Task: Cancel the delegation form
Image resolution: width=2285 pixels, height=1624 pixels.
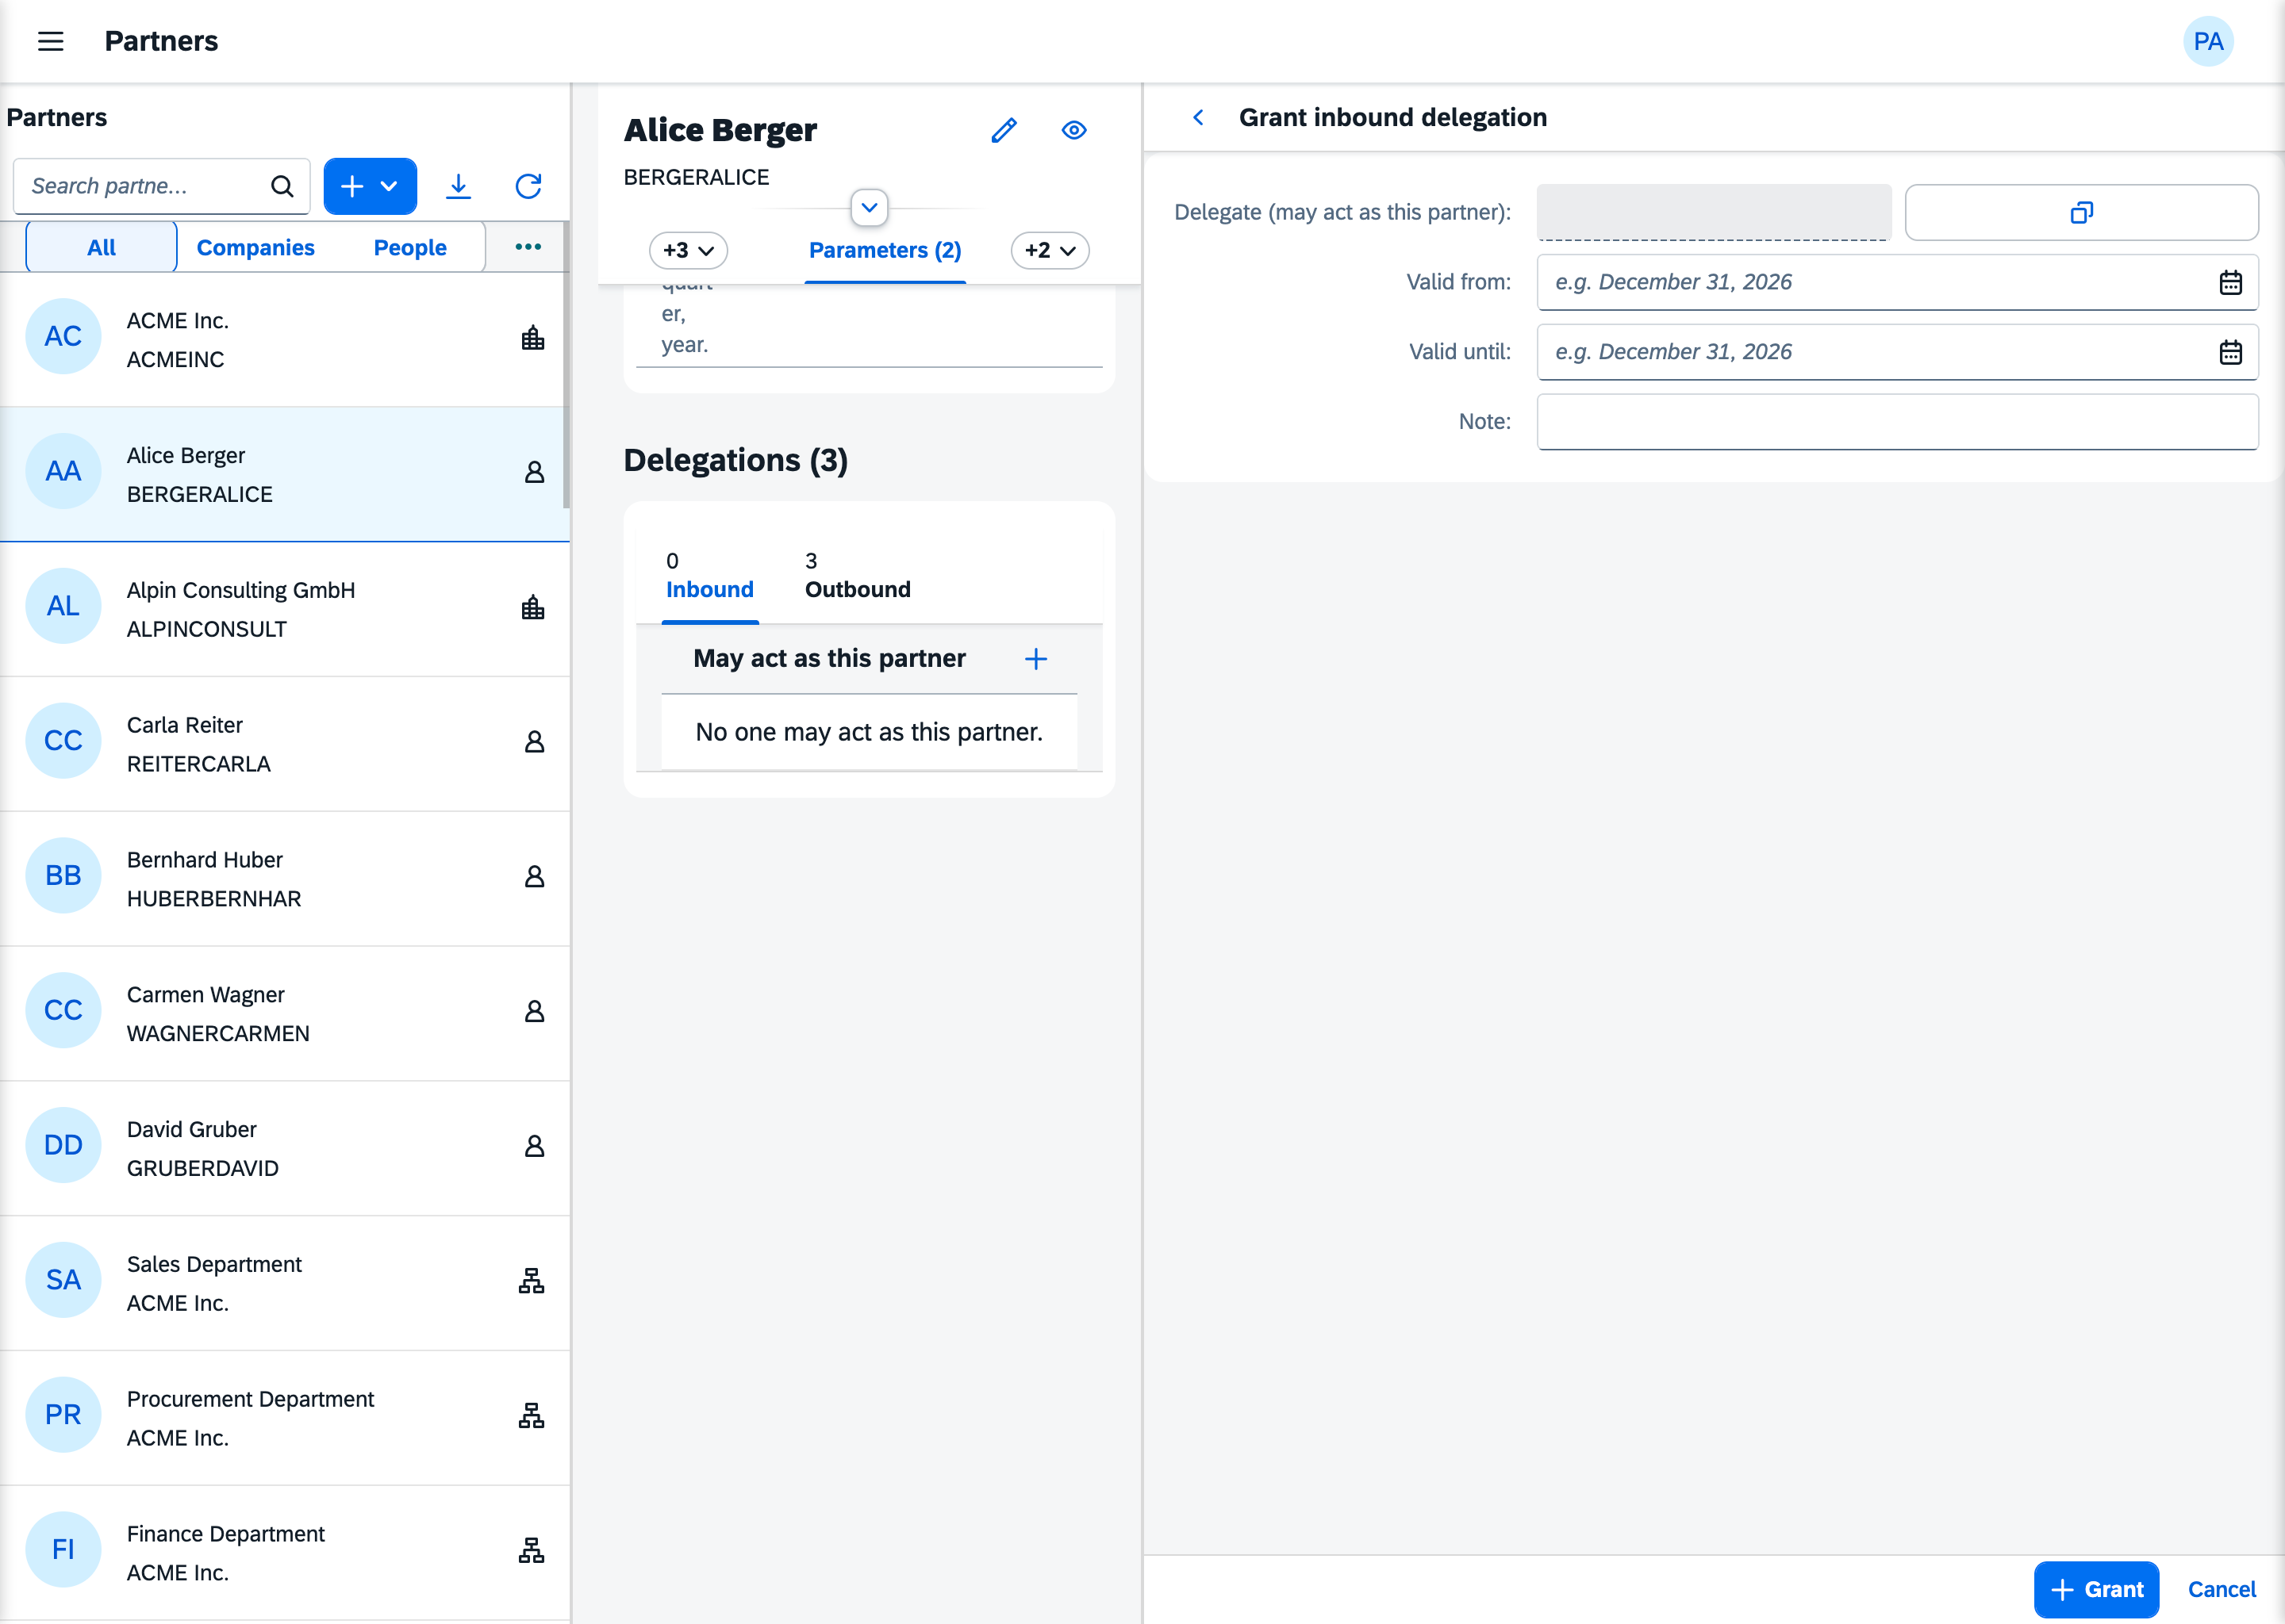Action: click(2221, 1589)
